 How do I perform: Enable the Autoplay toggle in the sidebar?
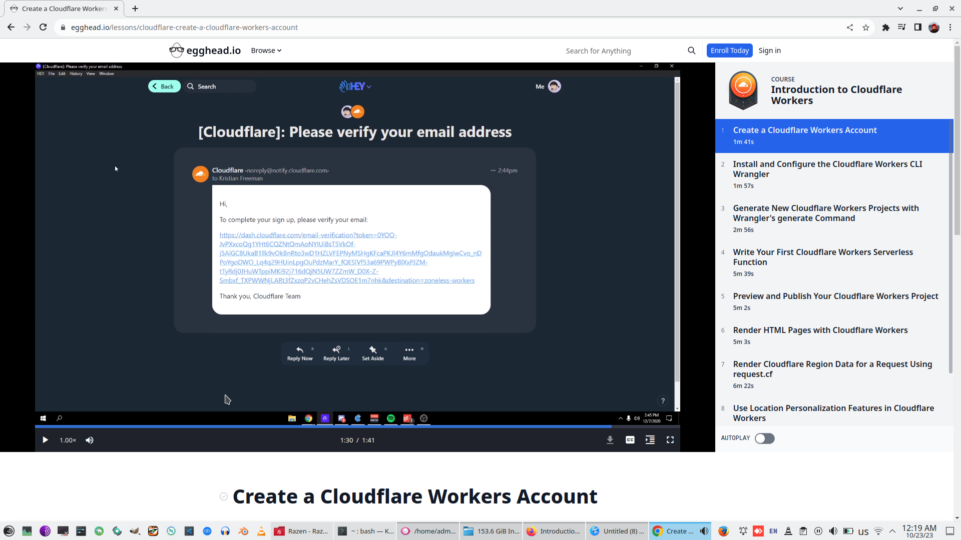pyautogui.click(x=764, y=438)
